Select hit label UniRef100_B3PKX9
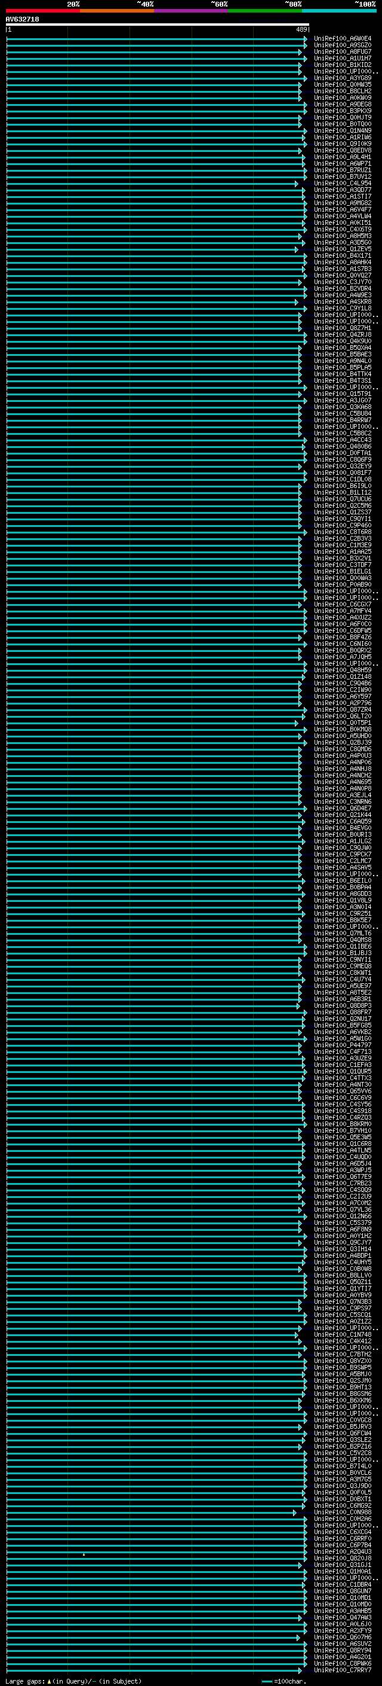 (x=343, y=111)
